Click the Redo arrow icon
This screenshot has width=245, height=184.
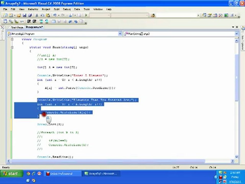point(63,15)
